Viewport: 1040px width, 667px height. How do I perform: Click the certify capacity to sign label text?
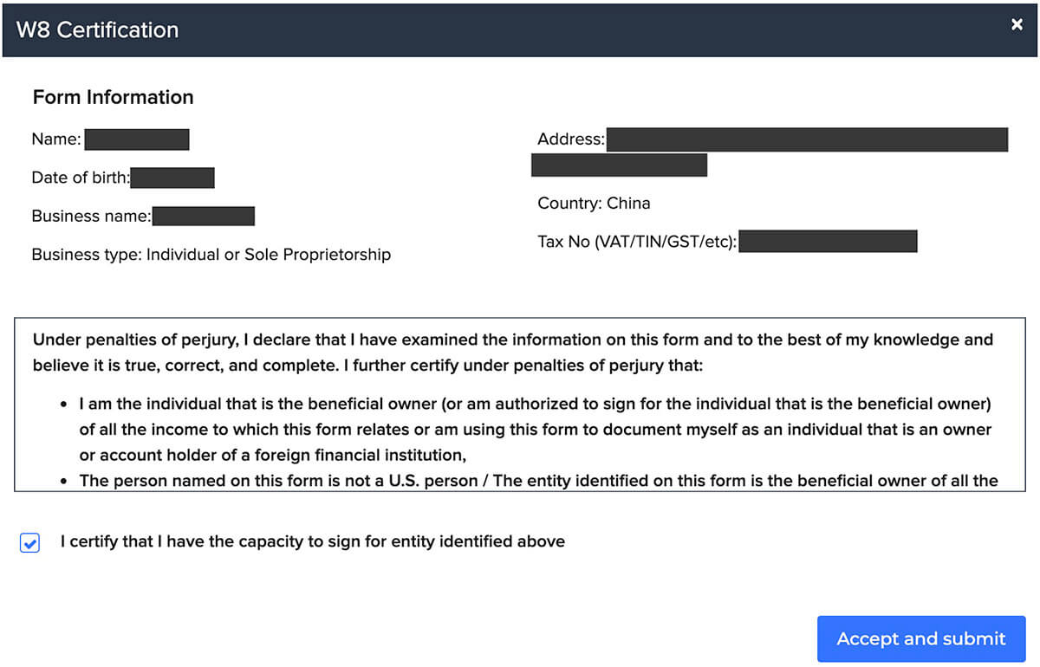coord(312,542)
